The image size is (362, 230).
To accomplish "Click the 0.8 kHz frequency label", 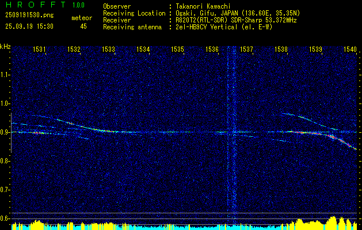I will (5, 161).
